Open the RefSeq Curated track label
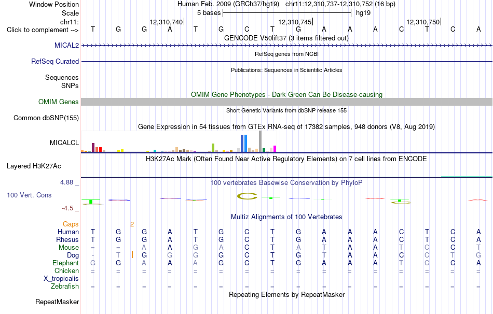 (54, 61)
